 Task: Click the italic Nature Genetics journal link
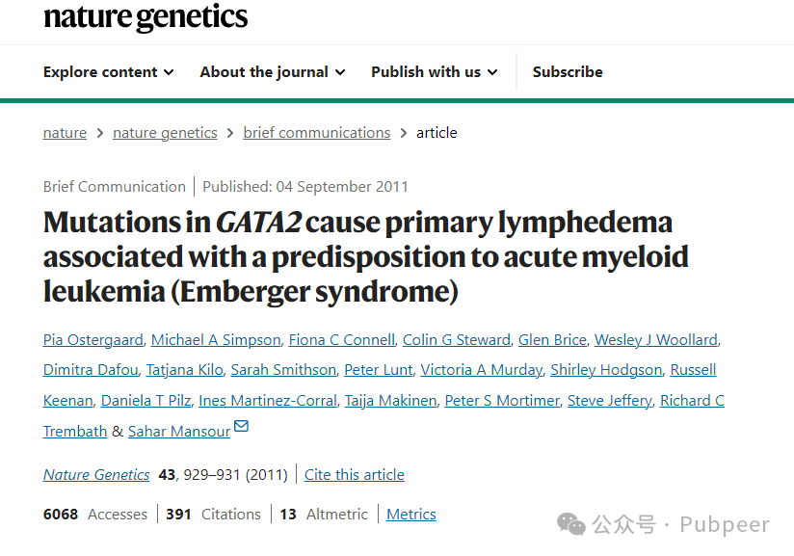pyautogui.click(x=96, y=475)
